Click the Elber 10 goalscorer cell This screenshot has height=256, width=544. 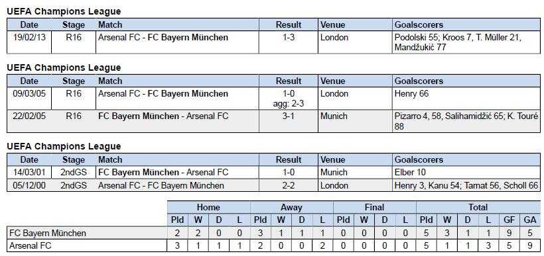point(466,172)
